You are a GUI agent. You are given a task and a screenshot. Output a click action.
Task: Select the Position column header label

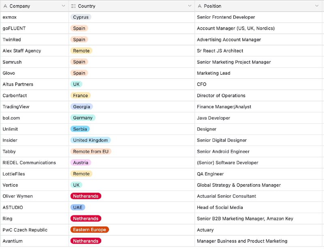[213, 6]
